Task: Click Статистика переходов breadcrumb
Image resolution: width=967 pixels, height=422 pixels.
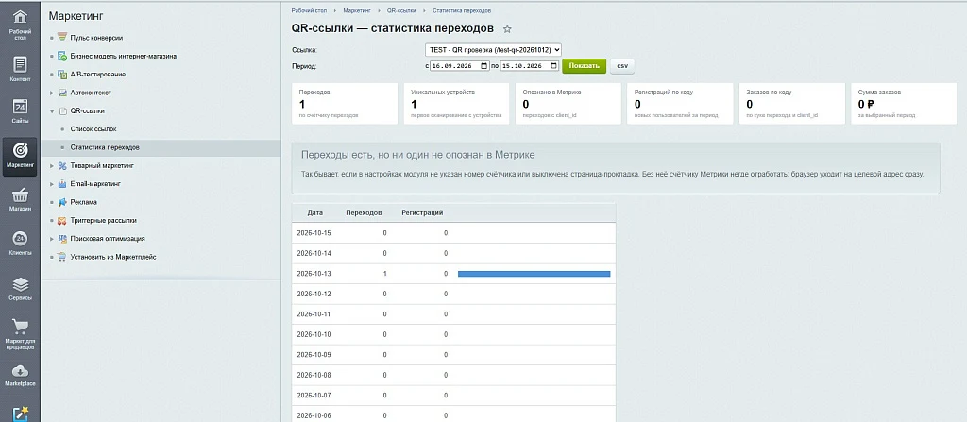Action: [x=462, y=11]
